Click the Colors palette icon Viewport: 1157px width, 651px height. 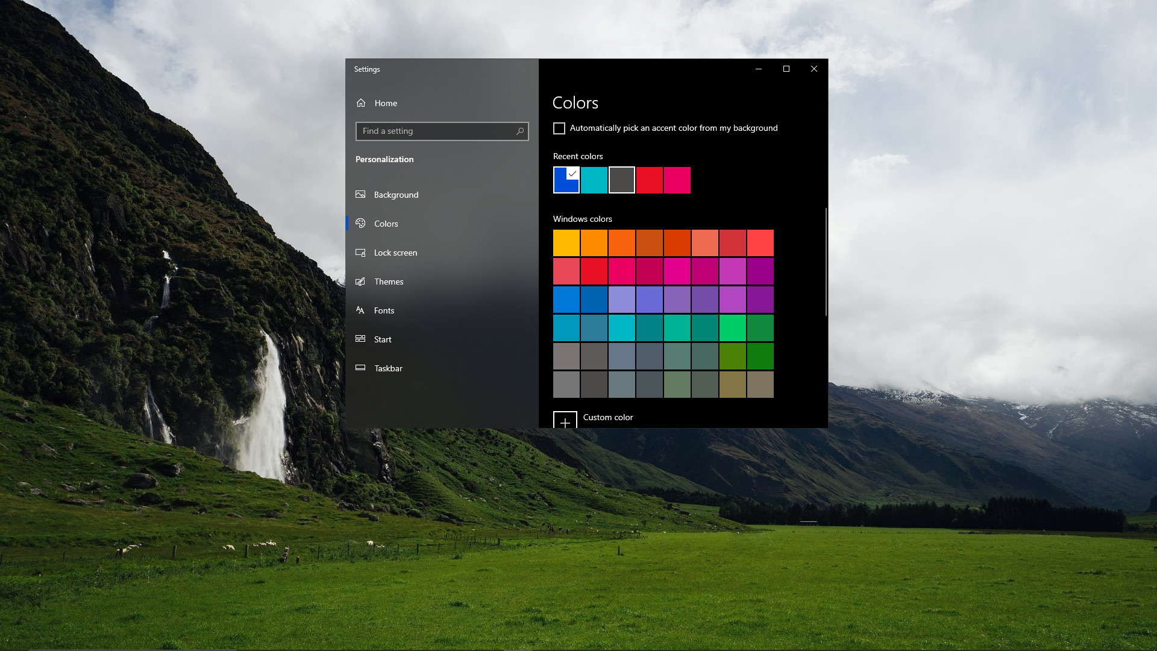point(360,224)
